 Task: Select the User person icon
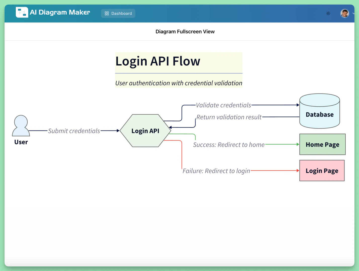pos(21,126)
